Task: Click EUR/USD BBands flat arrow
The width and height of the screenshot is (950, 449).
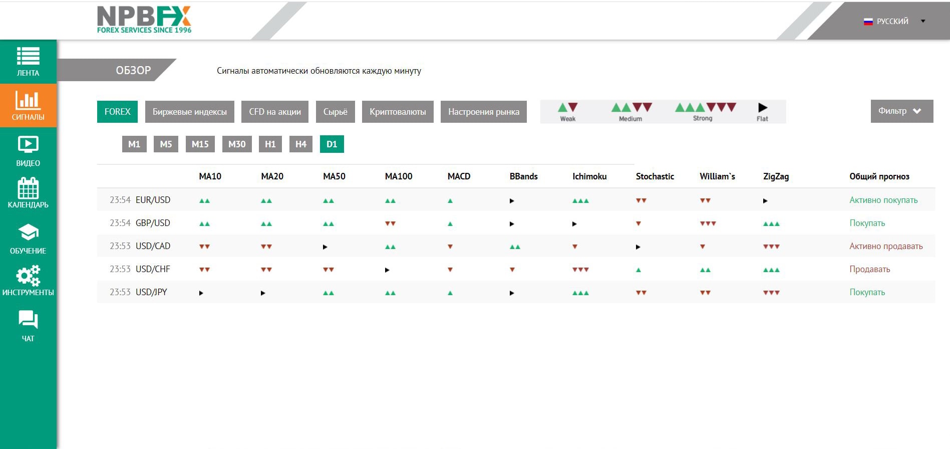Action: 512,200
